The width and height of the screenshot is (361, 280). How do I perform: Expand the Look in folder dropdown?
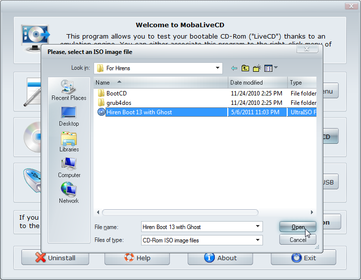217,68
